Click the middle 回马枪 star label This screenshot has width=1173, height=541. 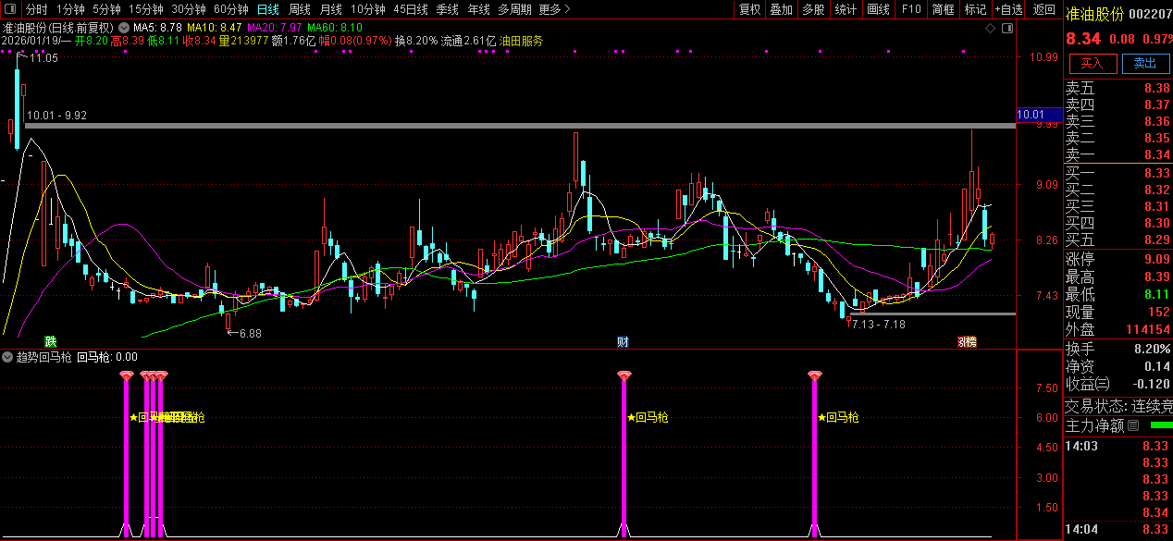[647, 417]
